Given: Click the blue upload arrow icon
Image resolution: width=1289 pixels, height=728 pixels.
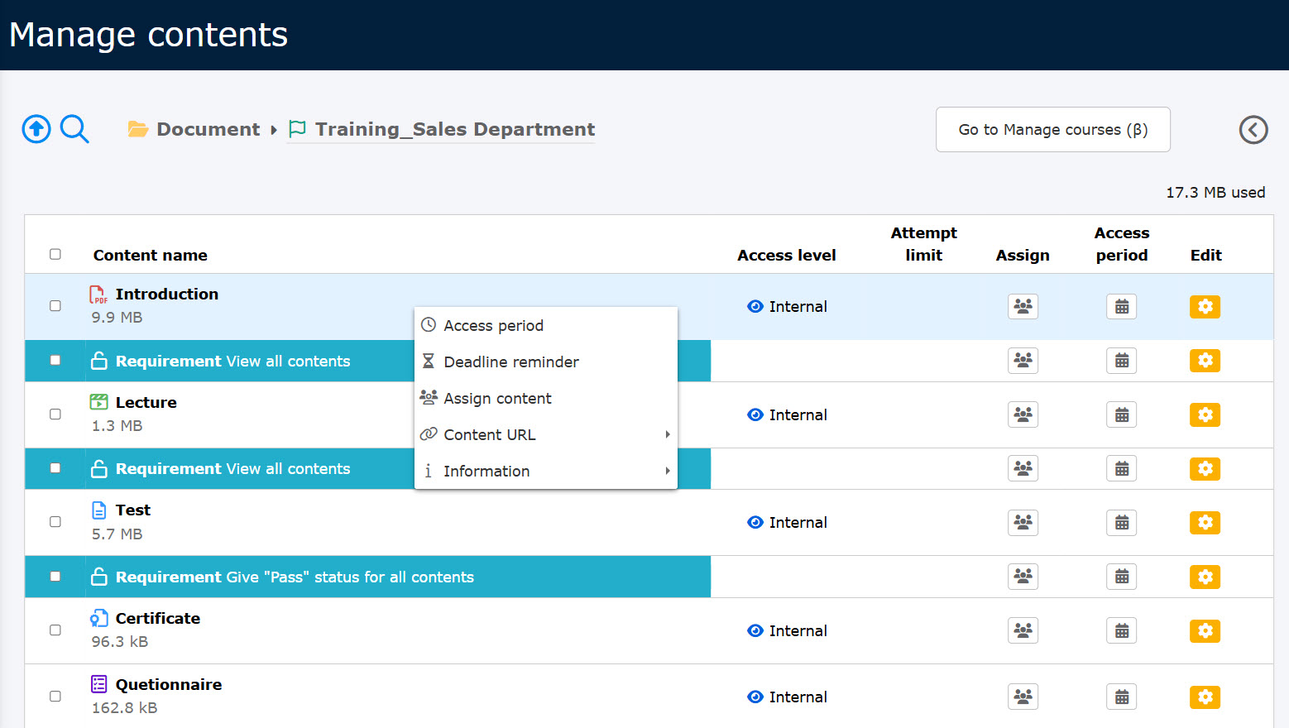Looking at the screenshot, I should point(36,129).
